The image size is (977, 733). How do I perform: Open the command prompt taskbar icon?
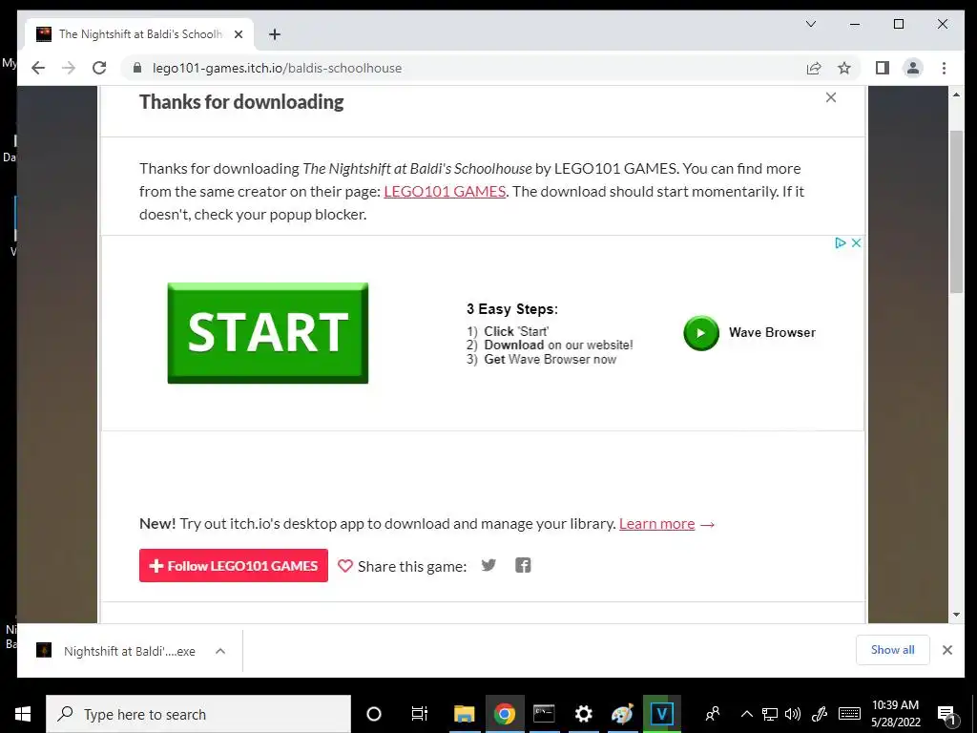click(543, 714)
